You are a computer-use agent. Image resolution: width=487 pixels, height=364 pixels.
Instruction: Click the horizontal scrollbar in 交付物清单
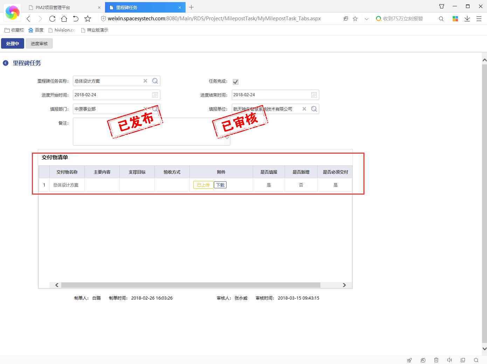click(x=190, y=285)
